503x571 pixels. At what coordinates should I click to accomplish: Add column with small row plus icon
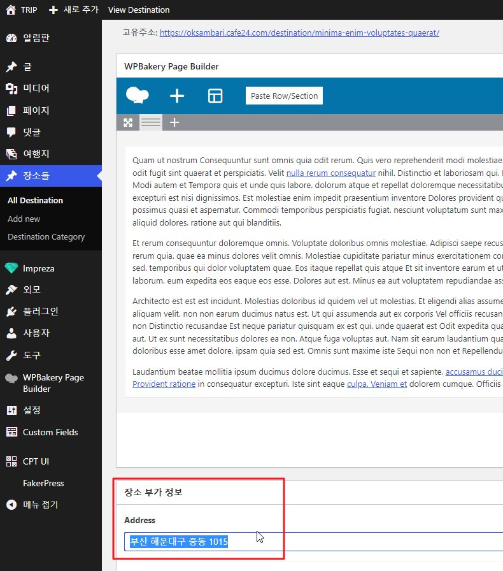click(174, 122)
